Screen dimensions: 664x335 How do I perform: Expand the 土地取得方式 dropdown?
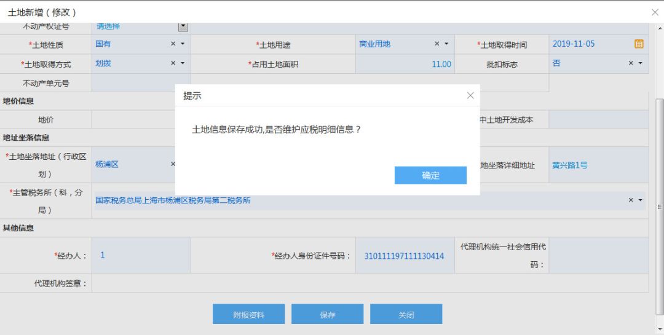tap(183, 63)
